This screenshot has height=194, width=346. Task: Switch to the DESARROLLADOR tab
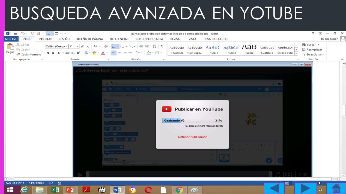pos(215,39)
